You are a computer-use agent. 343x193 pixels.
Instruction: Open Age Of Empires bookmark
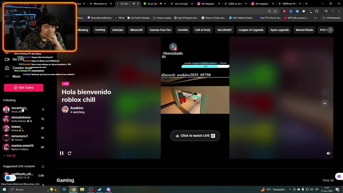[186, 18]
